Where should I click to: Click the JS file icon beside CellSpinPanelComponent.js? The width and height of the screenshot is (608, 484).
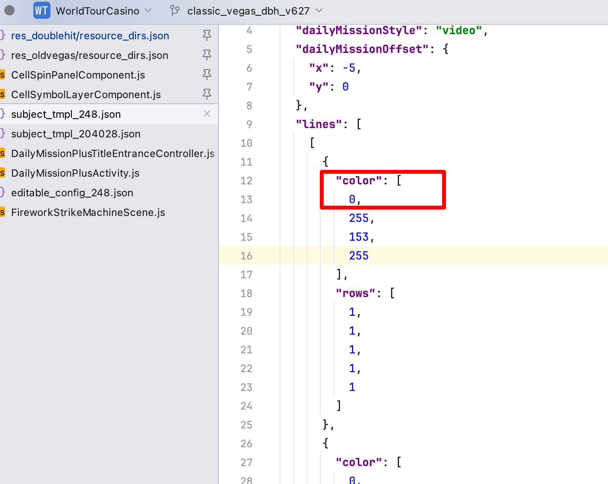[x=3, y=75]
